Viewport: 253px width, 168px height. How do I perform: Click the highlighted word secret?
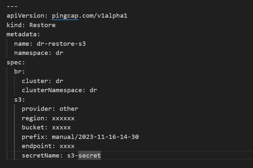[x=90, y=155]
